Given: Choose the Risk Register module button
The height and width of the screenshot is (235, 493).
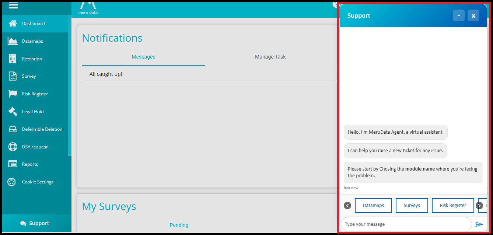Looking at the screenshot, I should point(453,206).
